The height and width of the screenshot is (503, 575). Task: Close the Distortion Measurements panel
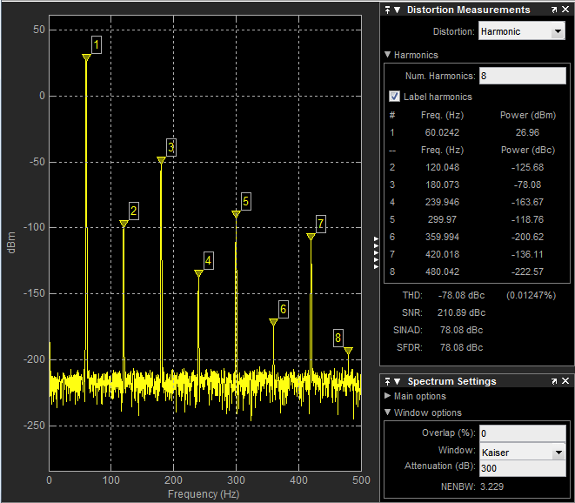tap(566, 10)
